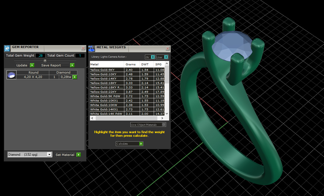Select the Yellow Gold:14KY row
The width and height of the screenshot is (324, 196).
point(127,79)
